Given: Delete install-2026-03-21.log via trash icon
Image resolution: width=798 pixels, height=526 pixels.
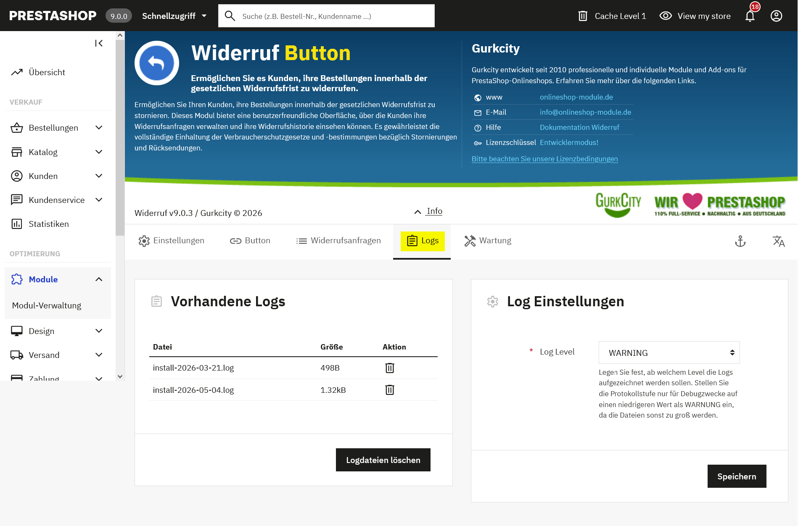Looking at the screenshot, I should point(390,368).
